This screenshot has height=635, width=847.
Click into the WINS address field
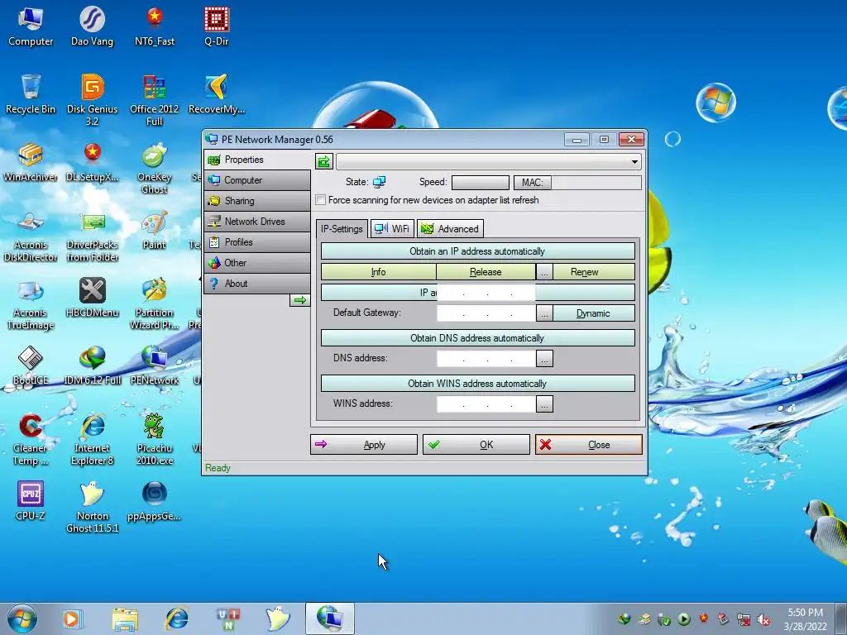486,403
